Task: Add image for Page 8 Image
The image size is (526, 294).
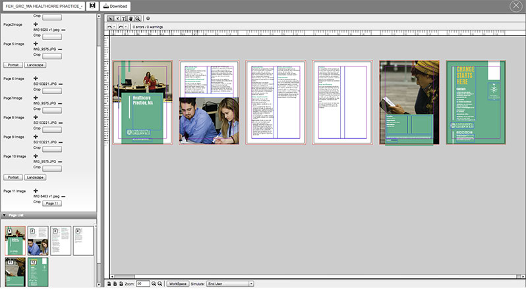Action: pyautogui.click(x=36, y=117)
